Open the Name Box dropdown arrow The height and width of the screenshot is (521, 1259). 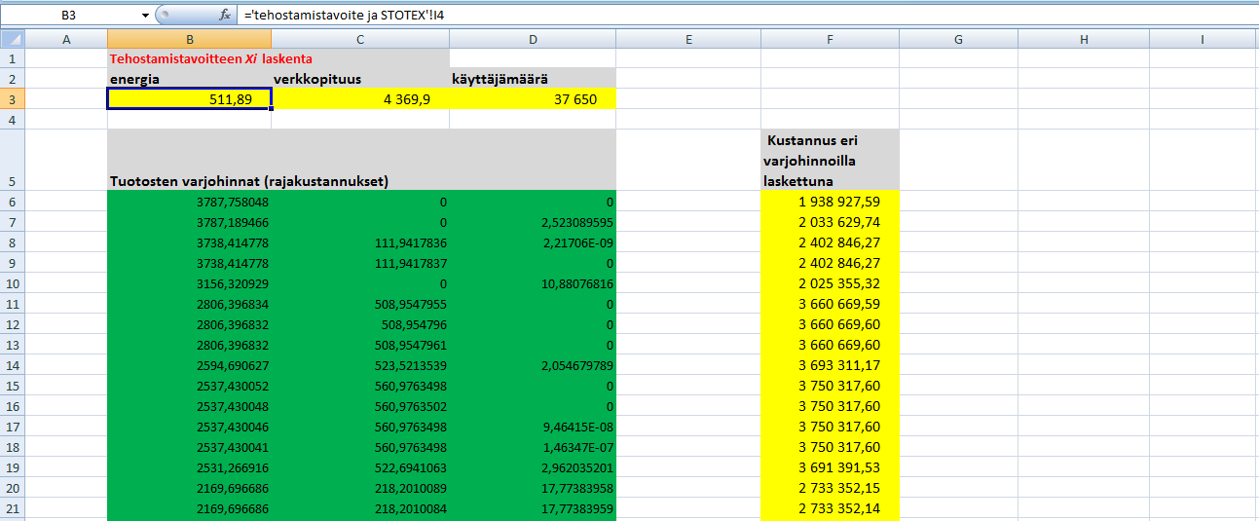tap(146, 16)
